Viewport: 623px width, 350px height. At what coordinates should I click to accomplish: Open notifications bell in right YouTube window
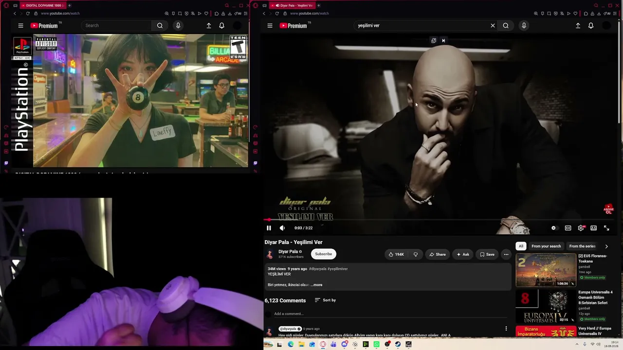(x=591, y=26)
